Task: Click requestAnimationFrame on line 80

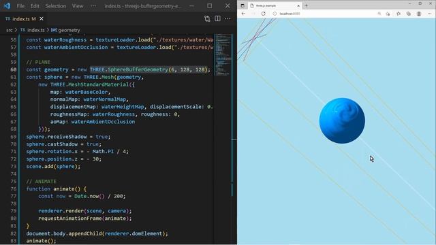Action: click(69, 218)
